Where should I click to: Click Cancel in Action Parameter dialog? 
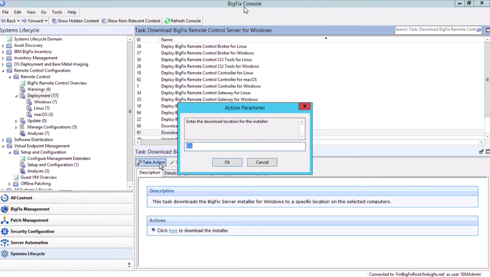coord(262,162)
